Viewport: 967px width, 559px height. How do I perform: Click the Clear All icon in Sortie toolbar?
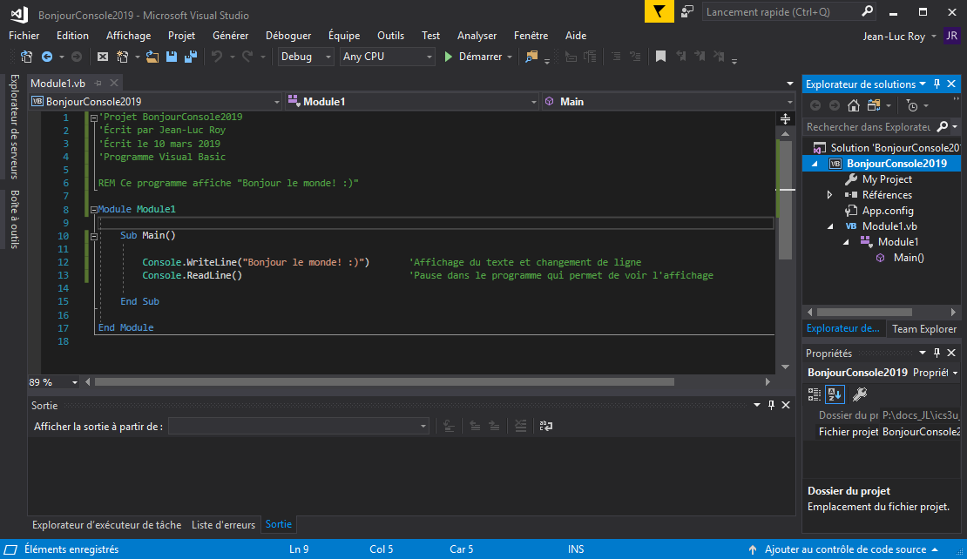520,426
